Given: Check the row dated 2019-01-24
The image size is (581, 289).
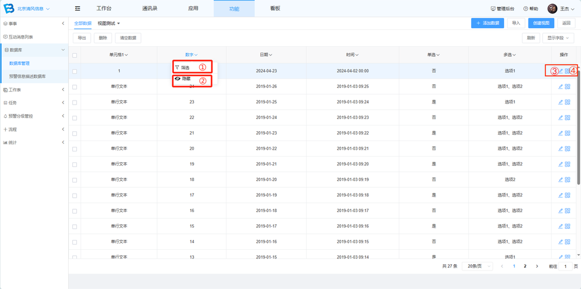Looking at the screenshot, I should tap(75, 118).
